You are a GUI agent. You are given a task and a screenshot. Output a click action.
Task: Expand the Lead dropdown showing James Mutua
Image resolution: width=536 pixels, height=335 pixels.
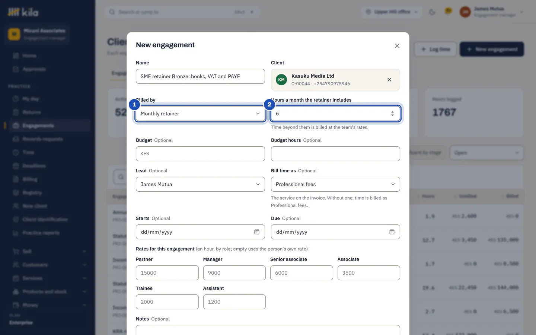point(200,184)
